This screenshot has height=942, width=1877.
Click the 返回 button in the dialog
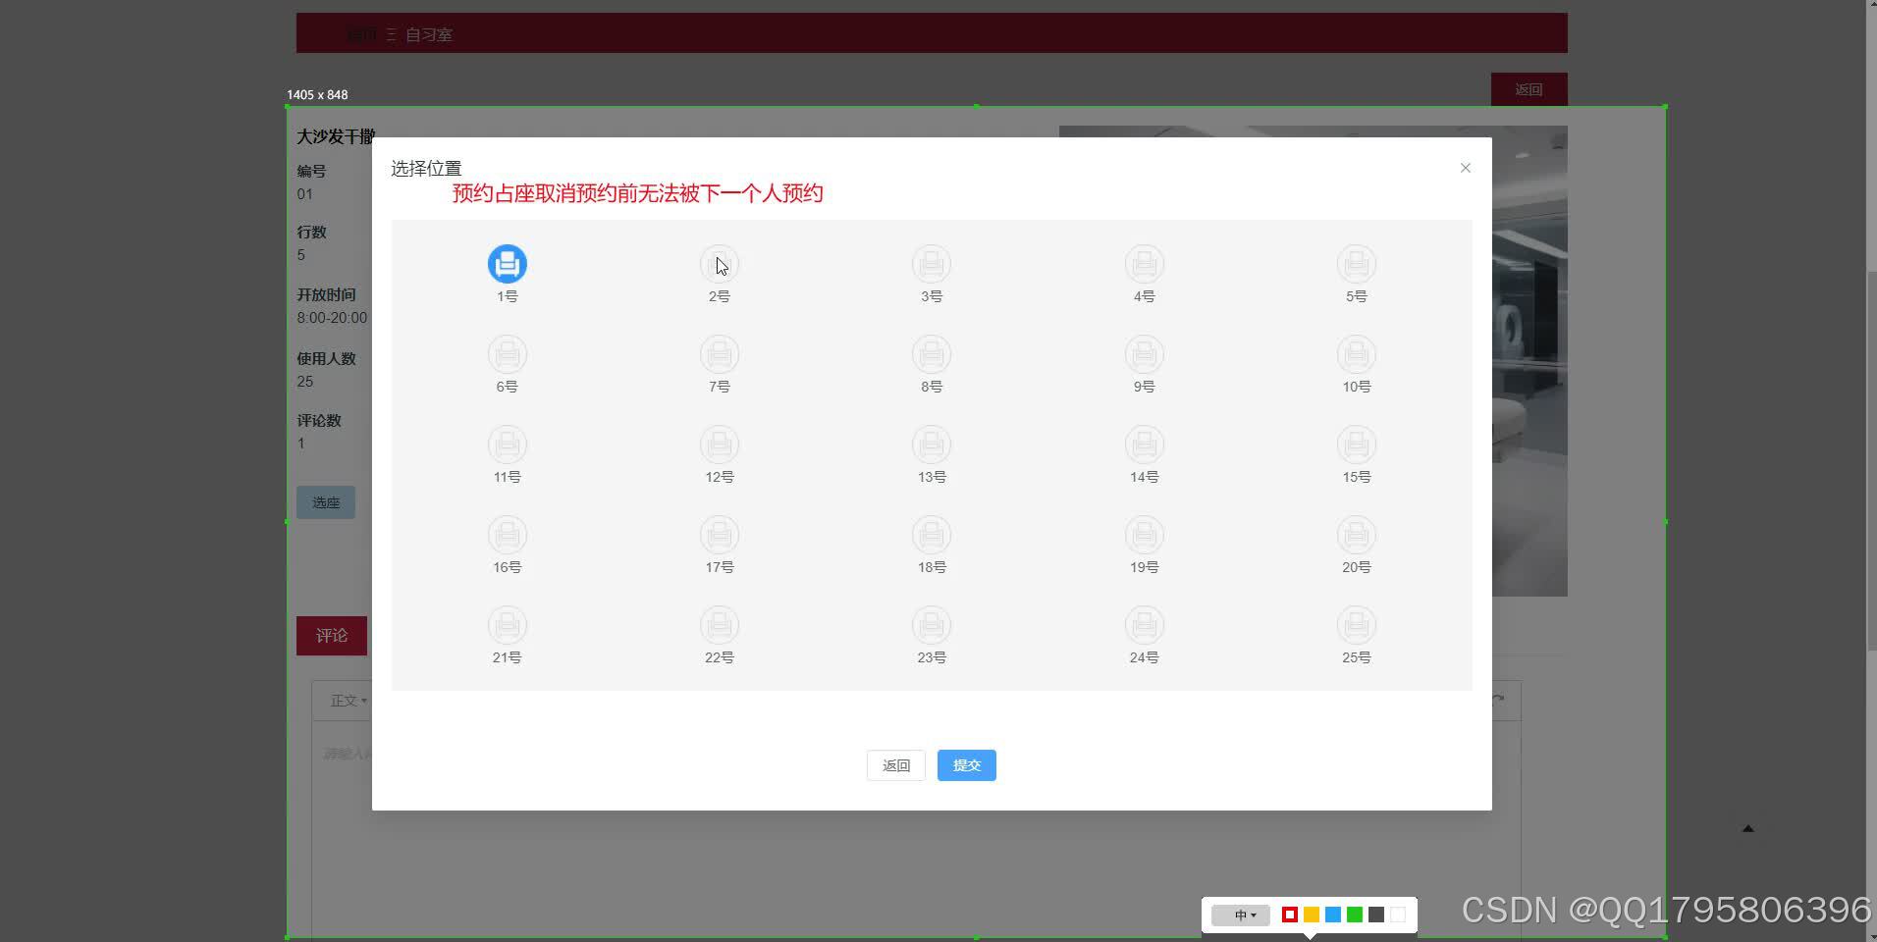point(894,764)
